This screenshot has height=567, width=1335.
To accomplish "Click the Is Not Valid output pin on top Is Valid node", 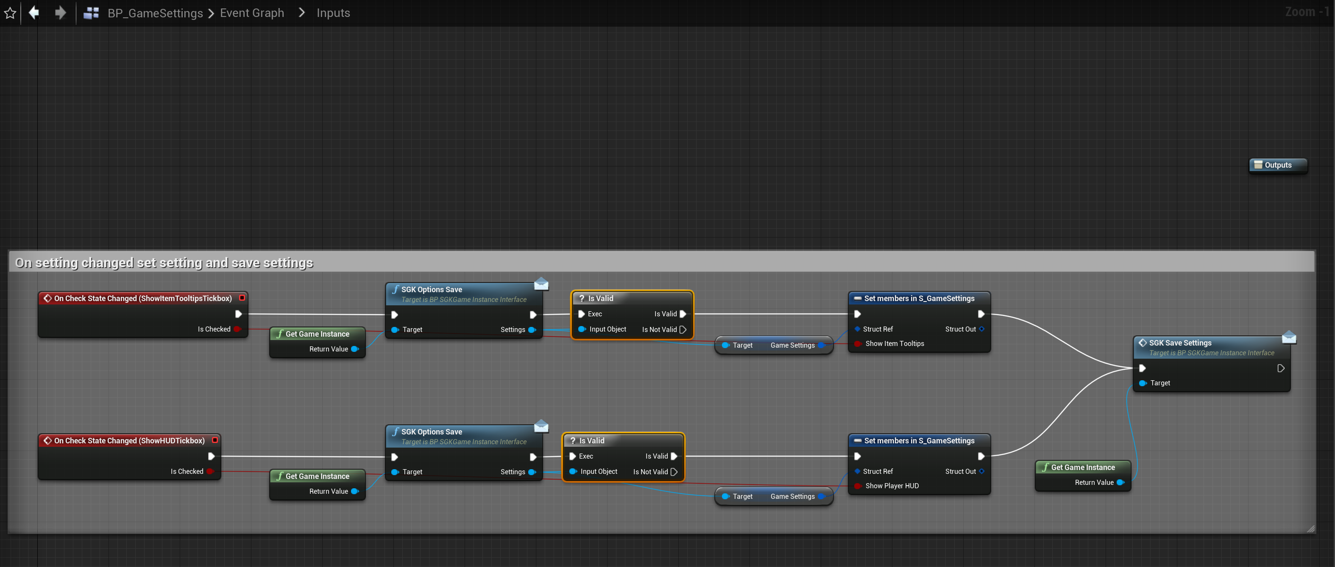I will (683, 329).
